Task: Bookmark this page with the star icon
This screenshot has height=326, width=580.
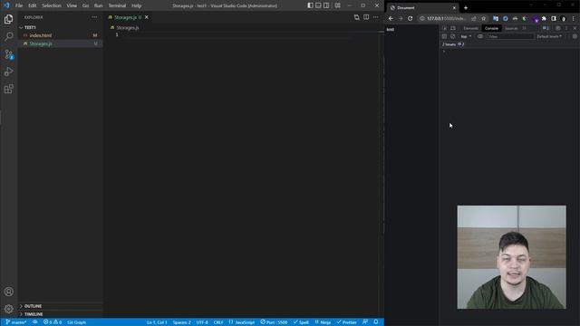Action: coord(483,18)
